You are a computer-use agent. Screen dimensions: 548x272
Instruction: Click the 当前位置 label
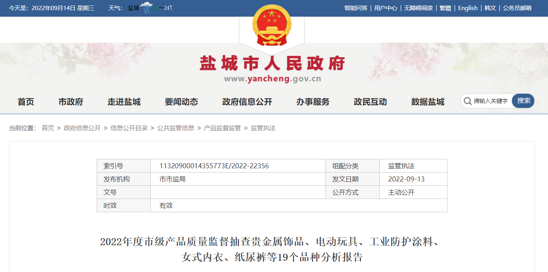[x=22, y=128]
